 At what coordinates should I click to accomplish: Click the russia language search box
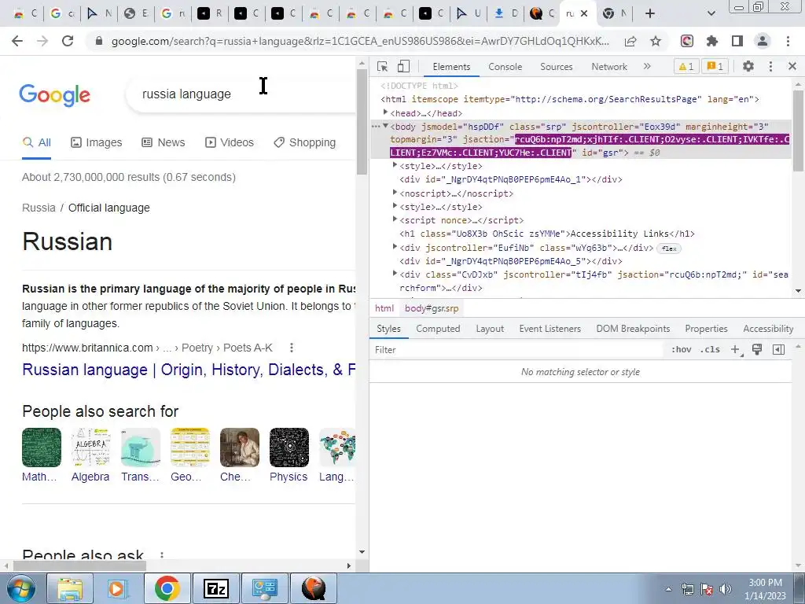[241, 94]
